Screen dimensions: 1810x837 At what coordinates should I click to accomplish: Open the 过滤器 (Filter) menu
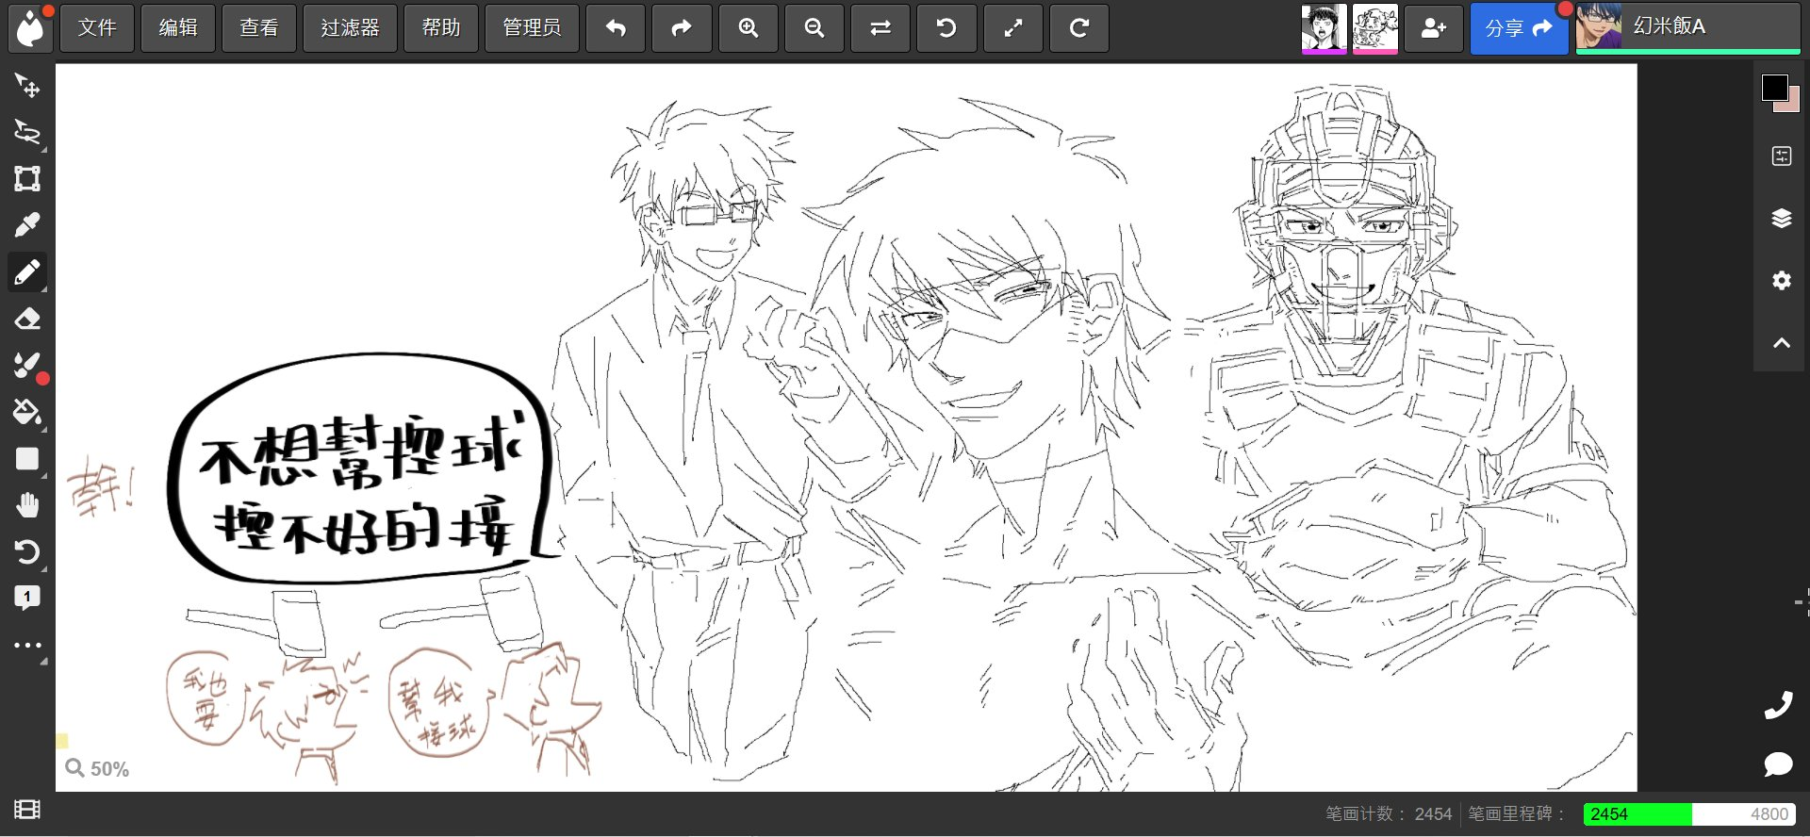(x=350, y=28)
